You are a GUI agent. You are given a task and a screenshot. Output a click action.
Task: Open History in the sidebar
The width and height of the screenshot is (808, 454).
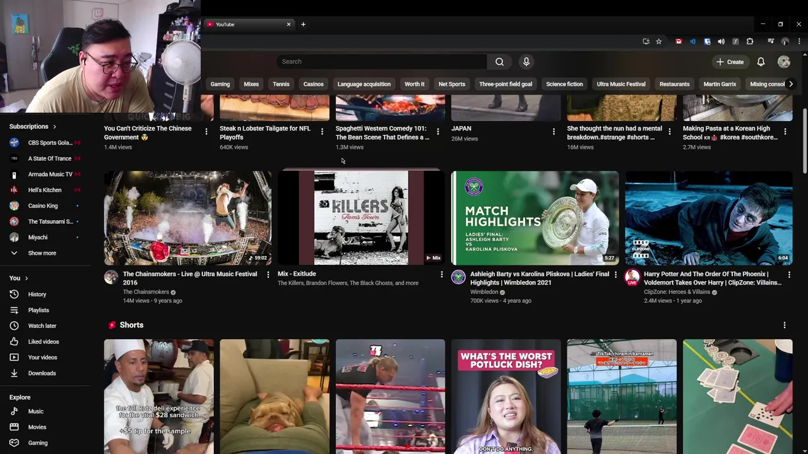point(37,294)
